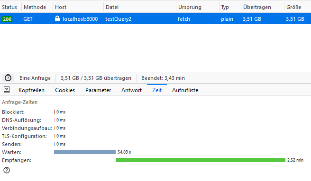
Task: Show the Antwort tab
Action: click(131, 90)
